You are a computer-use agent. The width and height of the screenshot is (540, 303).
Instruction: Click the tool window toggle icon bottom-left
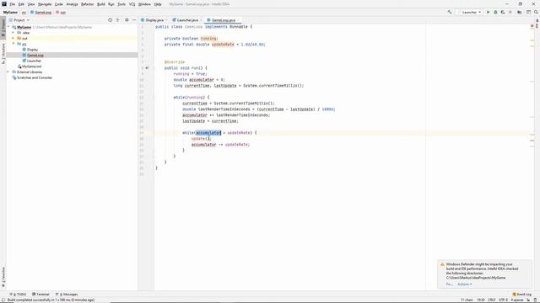pyautogui.click(x=3, y=300)
